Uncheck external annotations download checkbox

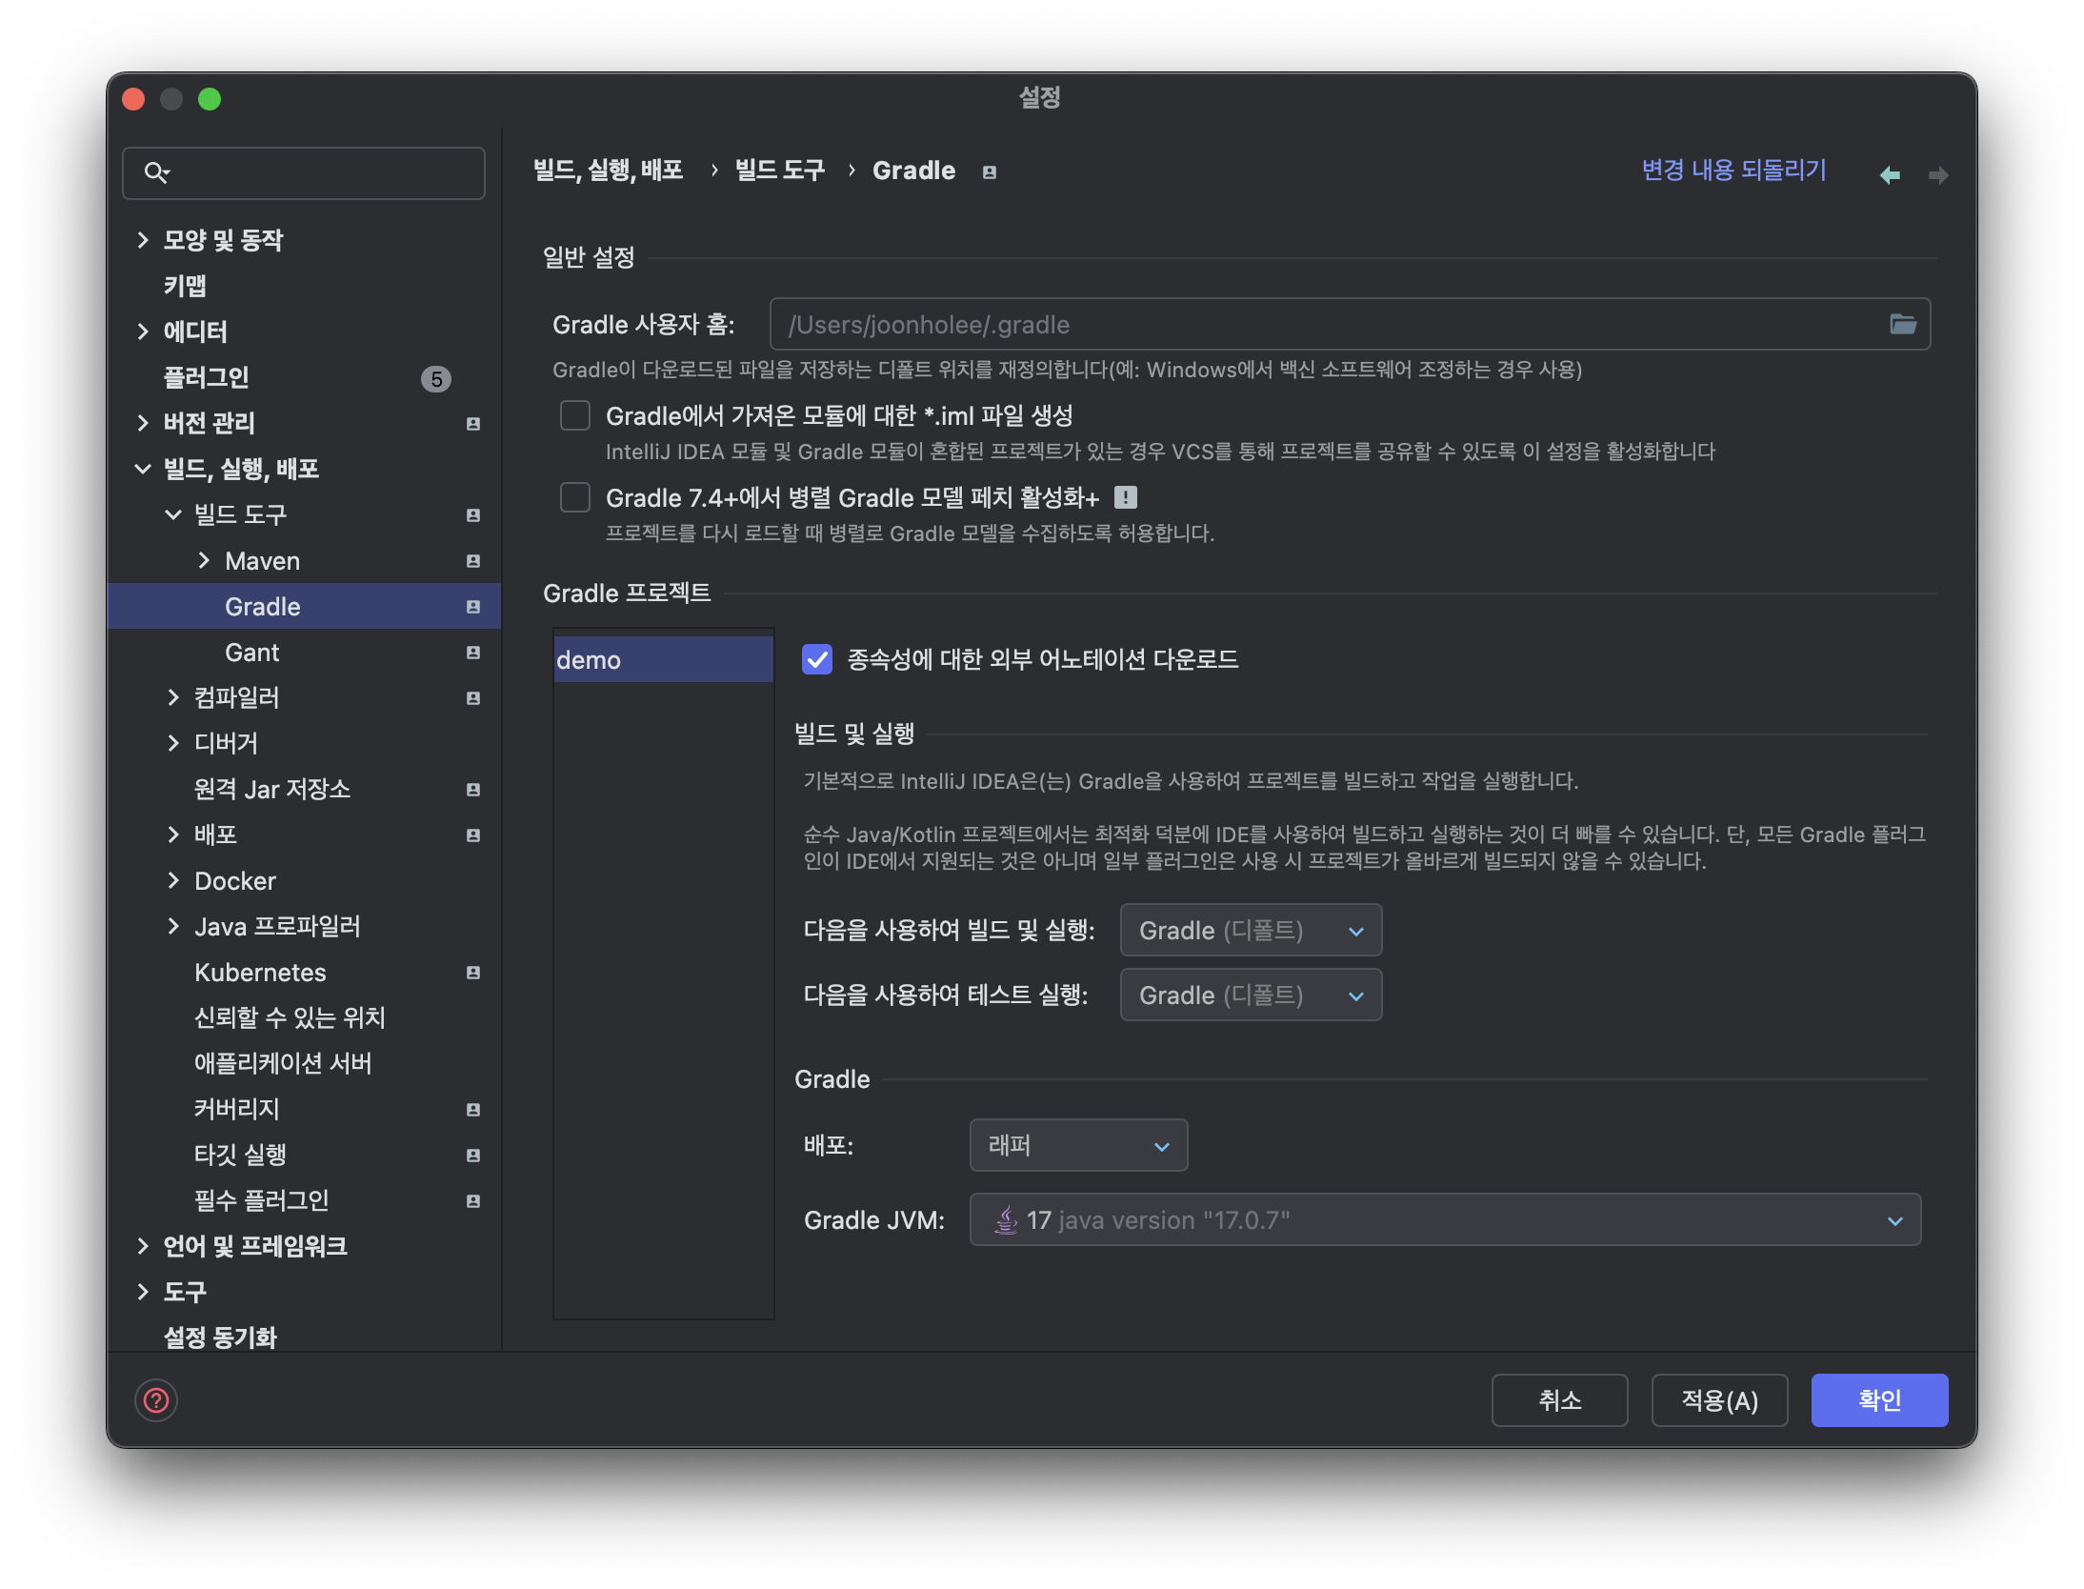817,659
